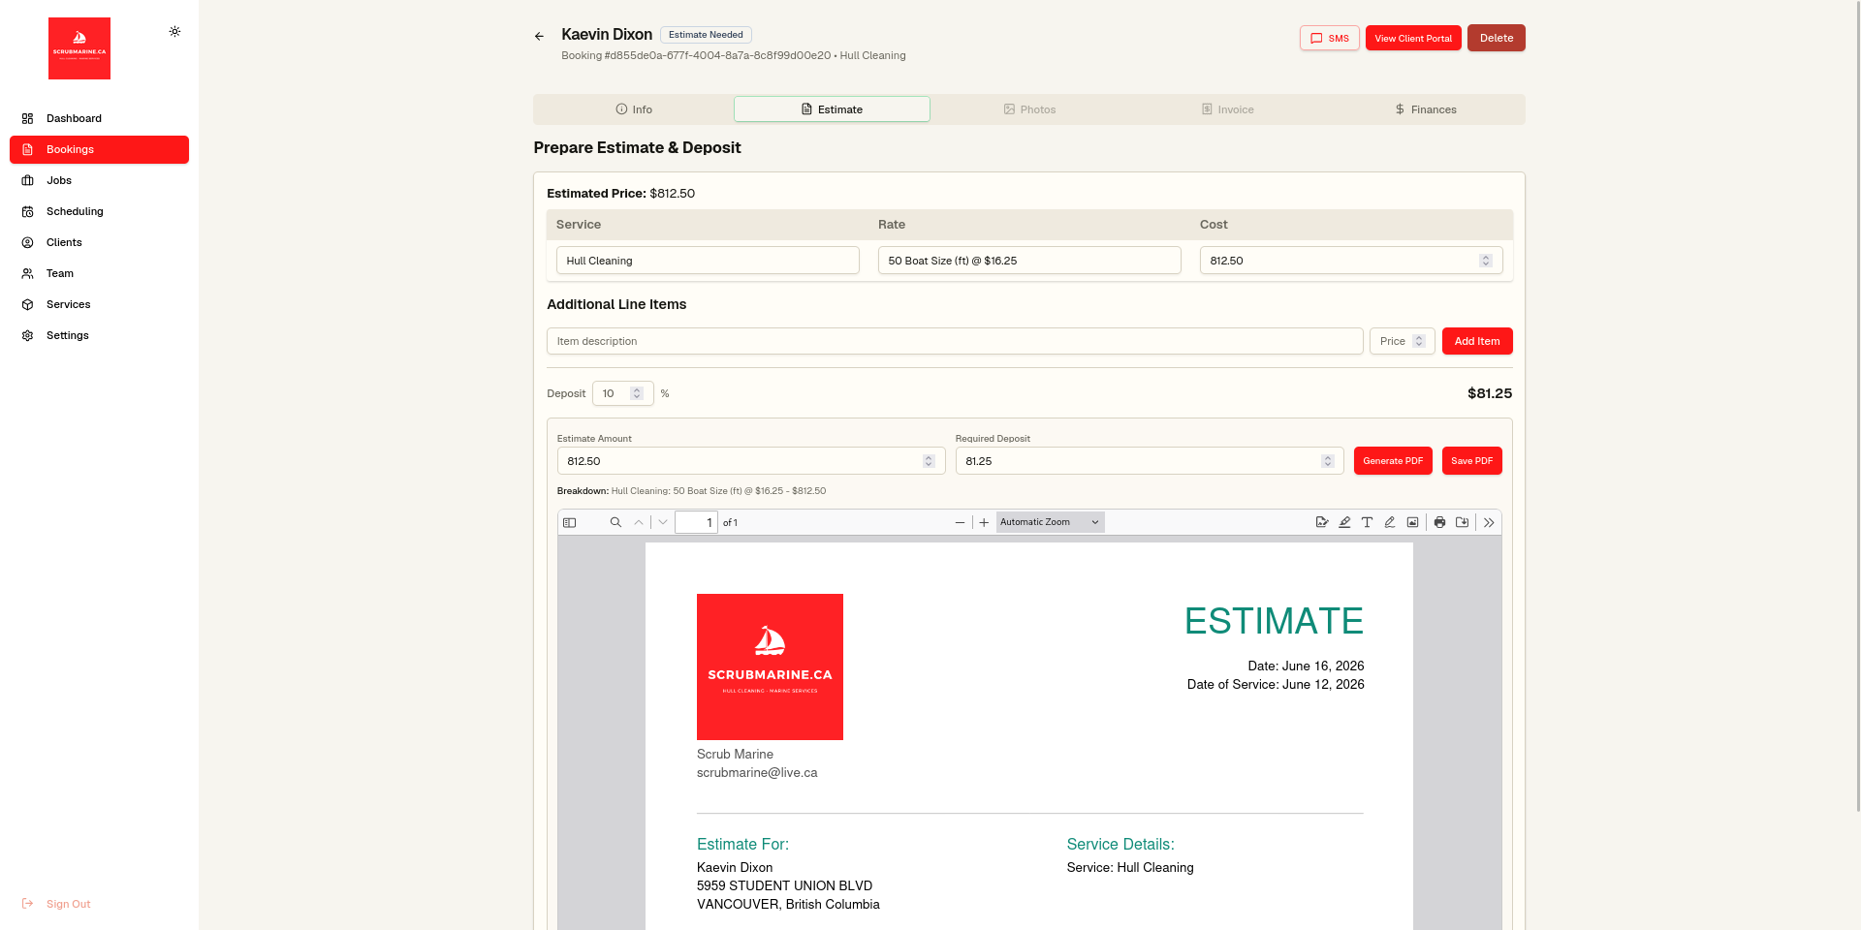Image resolution: width=1861 pixels, height=930 pixels.
Task: Open the Team page
Action: pos(99,273)
